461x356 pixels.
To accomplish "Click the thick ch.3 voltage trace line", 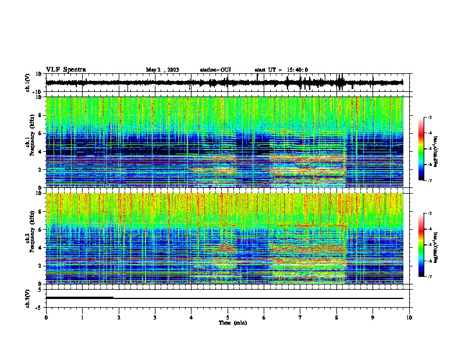I will click(80, 298).
